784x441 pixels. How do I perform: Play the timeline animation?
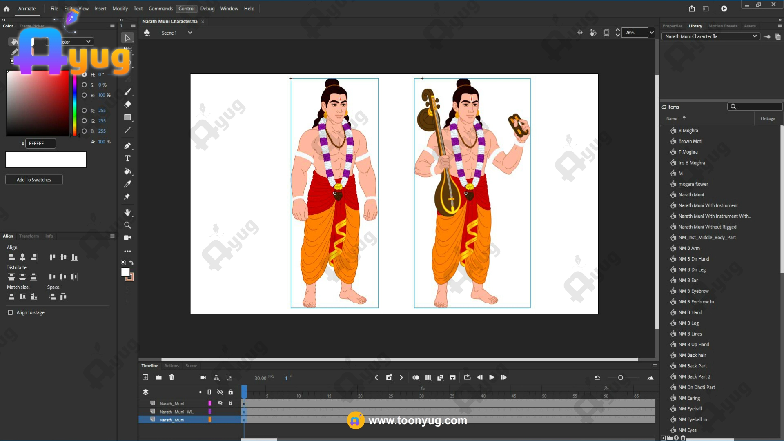tap(492, 378)
